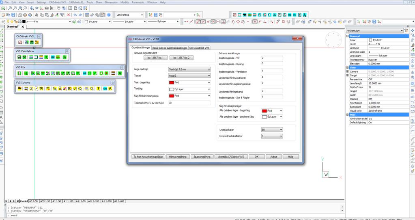
Task: Click the Insättningskala - VS input field
Action: [x=272, y=58]
